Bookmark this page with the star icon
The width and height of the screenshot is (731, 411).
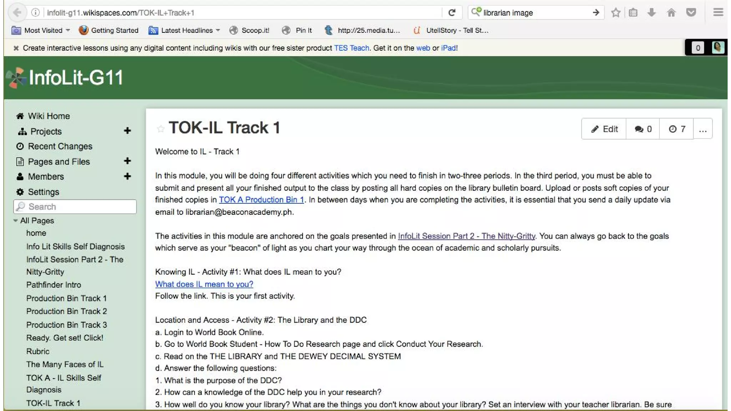pos(615,12)
